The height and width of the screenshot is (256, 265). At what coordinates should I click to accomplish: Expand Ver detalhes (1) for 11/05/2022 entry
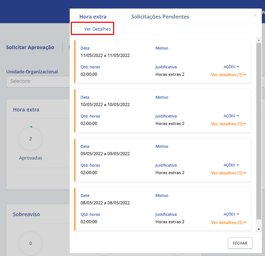pos(228,75)
